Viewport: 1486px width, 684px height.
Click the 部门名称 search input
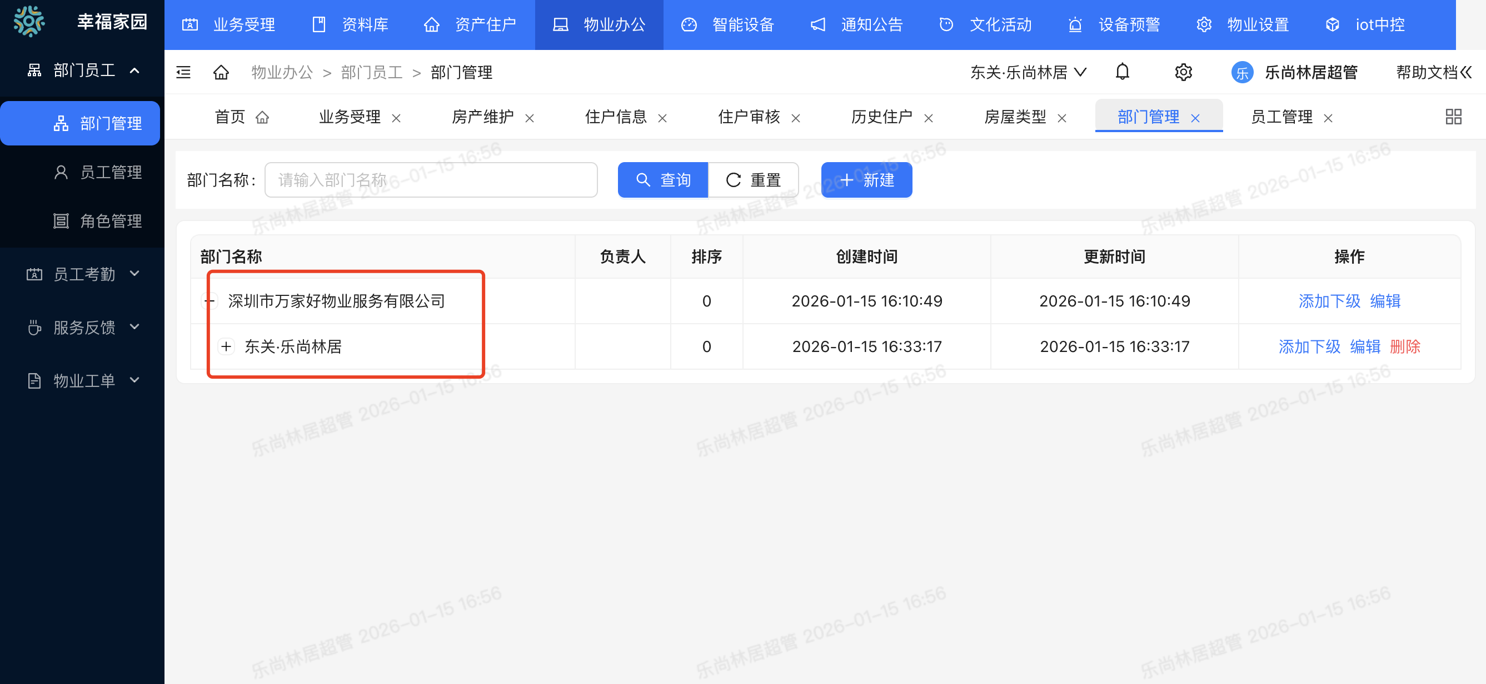430,180
